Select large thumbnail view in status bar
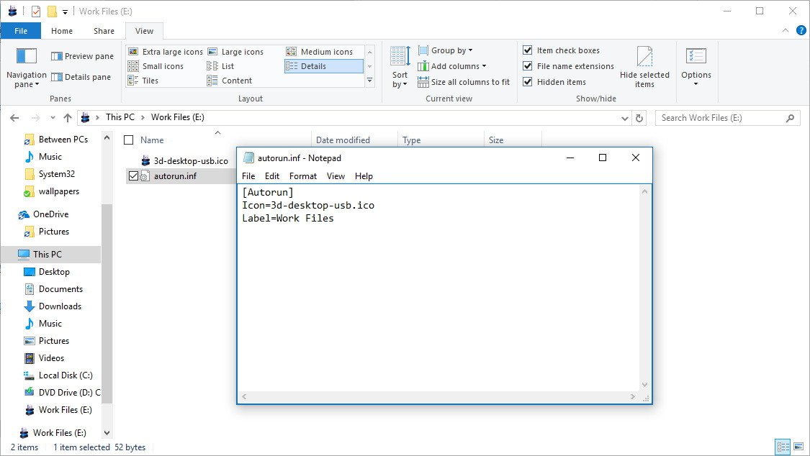 800,447
